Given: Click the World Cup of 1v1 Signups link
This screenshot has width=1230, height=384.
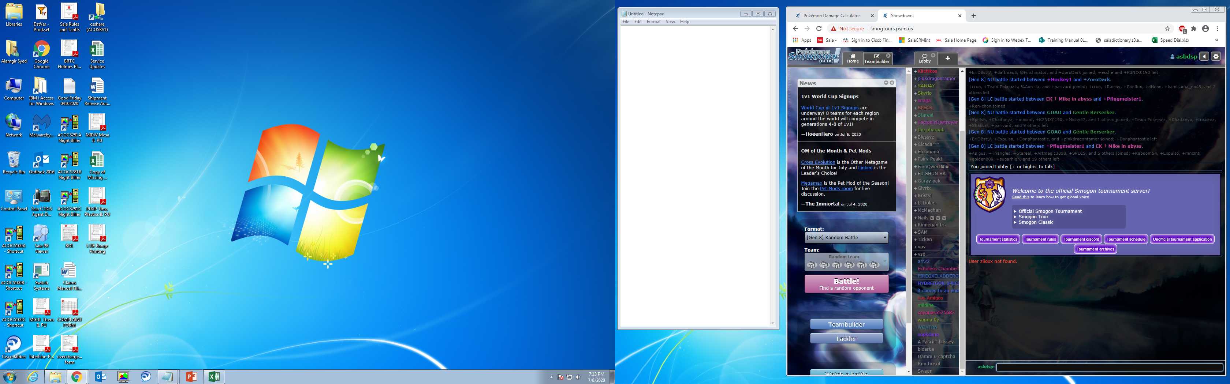Looking at the screenshot, I should [x=830, y=108].
